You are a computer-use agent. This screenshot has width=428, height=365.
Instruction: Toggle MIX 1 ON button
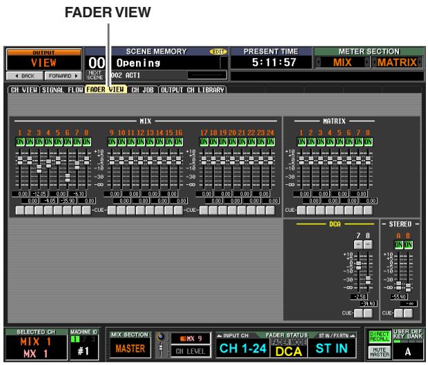pos(20,142)
